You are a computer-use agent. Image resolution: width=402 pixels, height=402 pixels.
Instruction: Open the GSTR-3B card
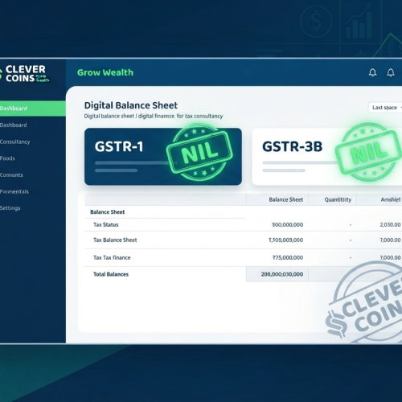pos(327,157)
